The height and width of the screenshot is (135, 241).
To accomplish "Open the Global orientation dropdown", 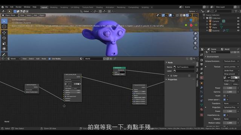I will tap(86, 11).
